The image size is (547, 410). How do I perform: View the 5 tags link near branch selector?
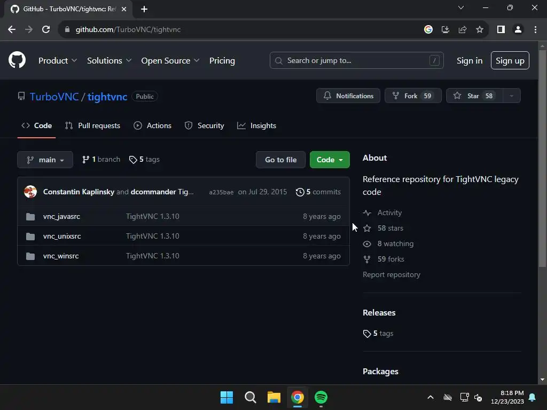click(x=144, y=160)
